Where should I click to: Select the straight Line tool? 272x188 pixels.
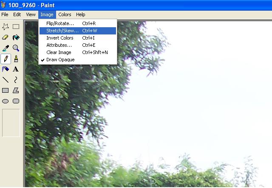click(6, 80)
